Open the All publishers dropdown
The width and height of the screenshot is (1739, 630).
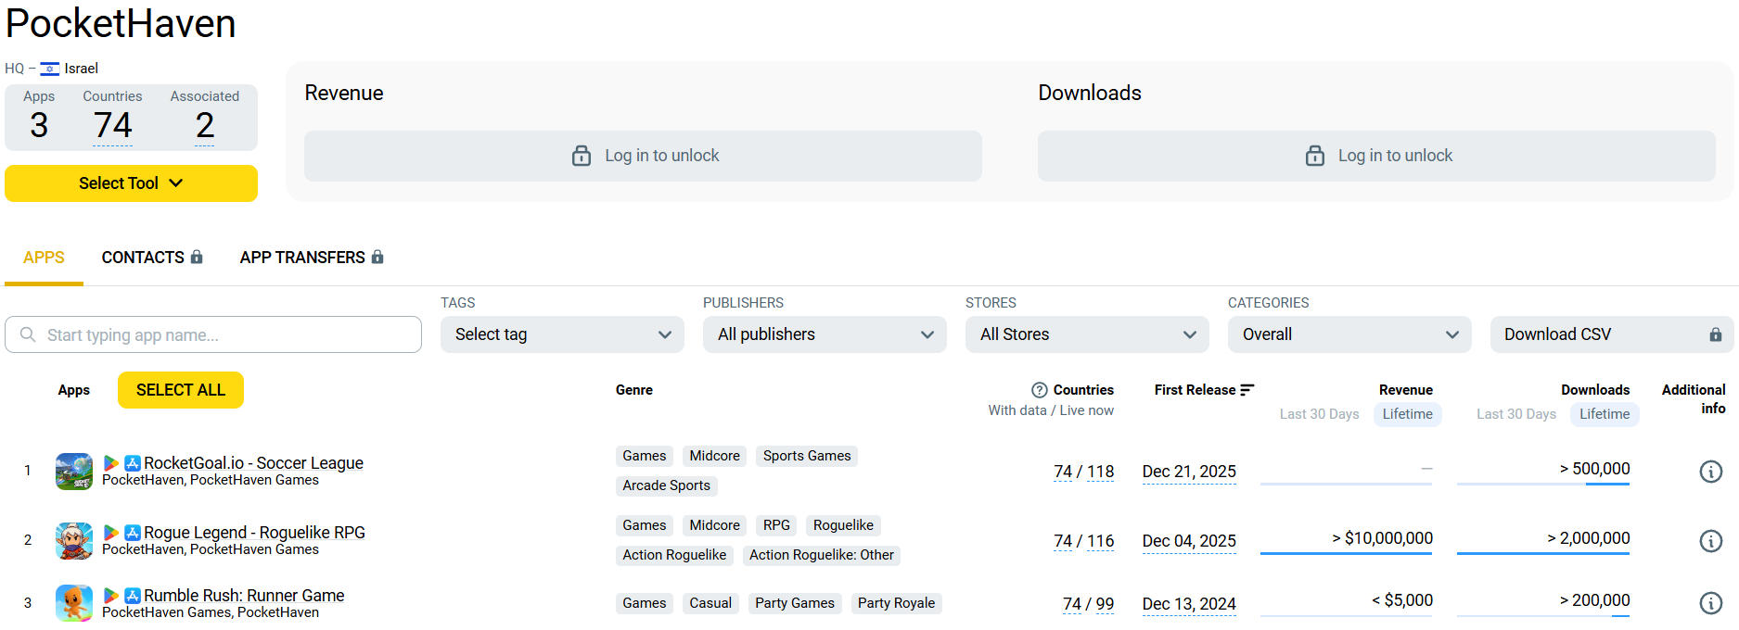(825, 334)
